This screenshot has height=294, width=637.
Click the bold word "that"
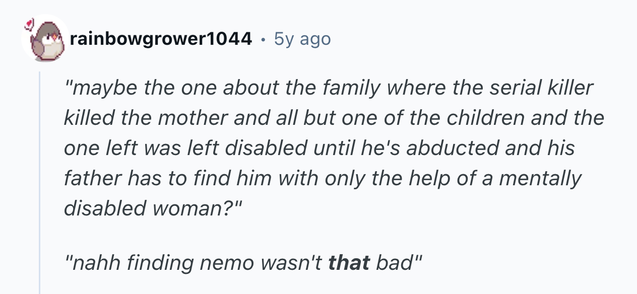click(x=349, y=263)
